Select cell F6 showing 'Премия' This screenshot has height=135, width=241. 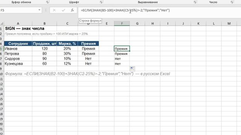point(122,54)
